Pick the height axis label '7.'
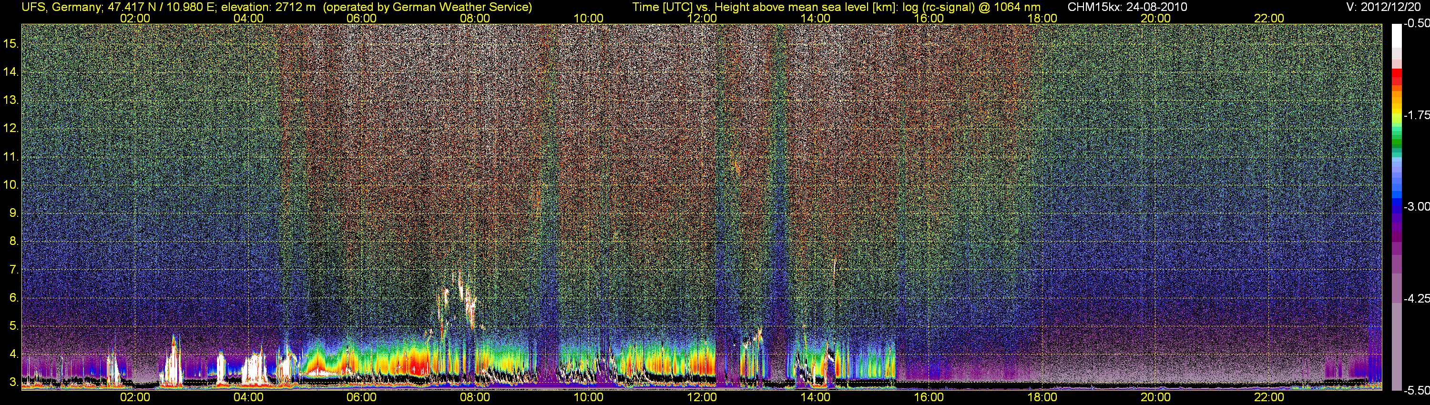The height and width of the screenshot is (405, 1430). pyautogui.click(x=14, y=270)
